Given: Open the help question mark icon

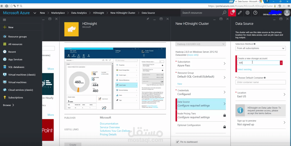Looking at the screenshot, I should (x=255, y=13).
